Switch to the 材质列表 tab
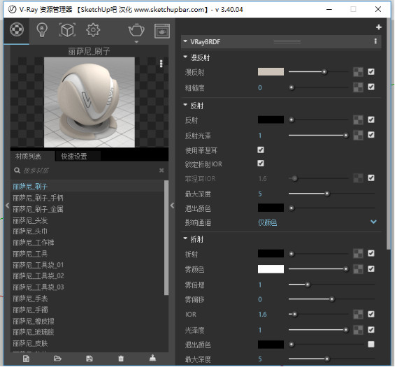The image size is (395, 367). click(28, 157)
